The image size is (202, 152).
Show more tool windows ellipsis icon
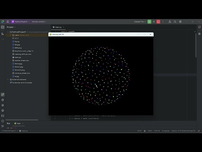pos(3,39)
